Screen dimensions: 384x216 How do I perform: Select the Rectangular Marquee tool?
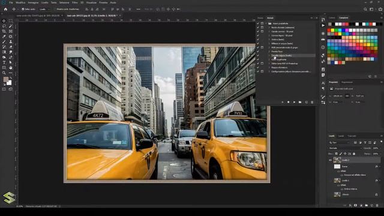(x=11, y=21)
